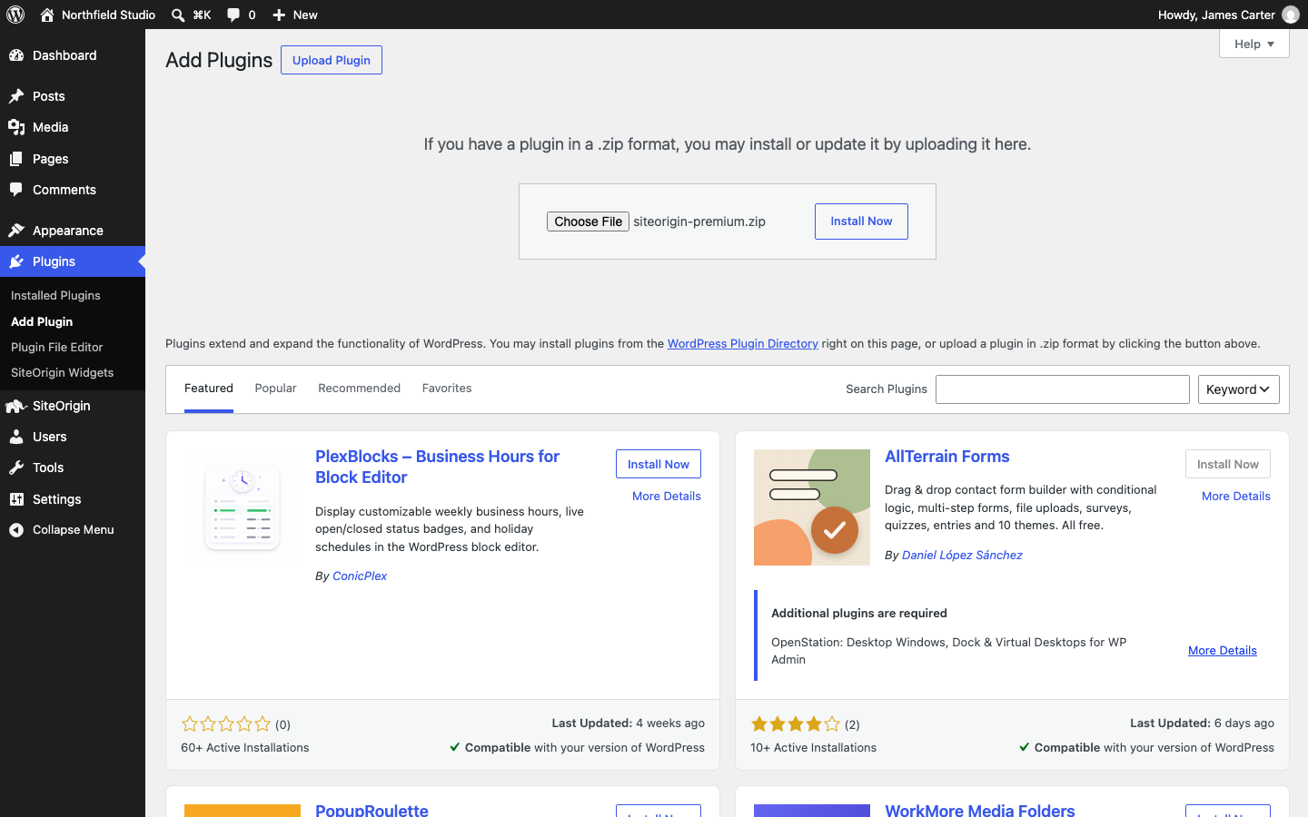Click the New content plus icon
1308x817 pixels.
[279, 15]
